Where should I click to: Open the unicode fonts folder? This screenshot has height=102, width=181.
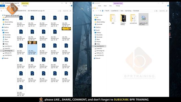133,19
